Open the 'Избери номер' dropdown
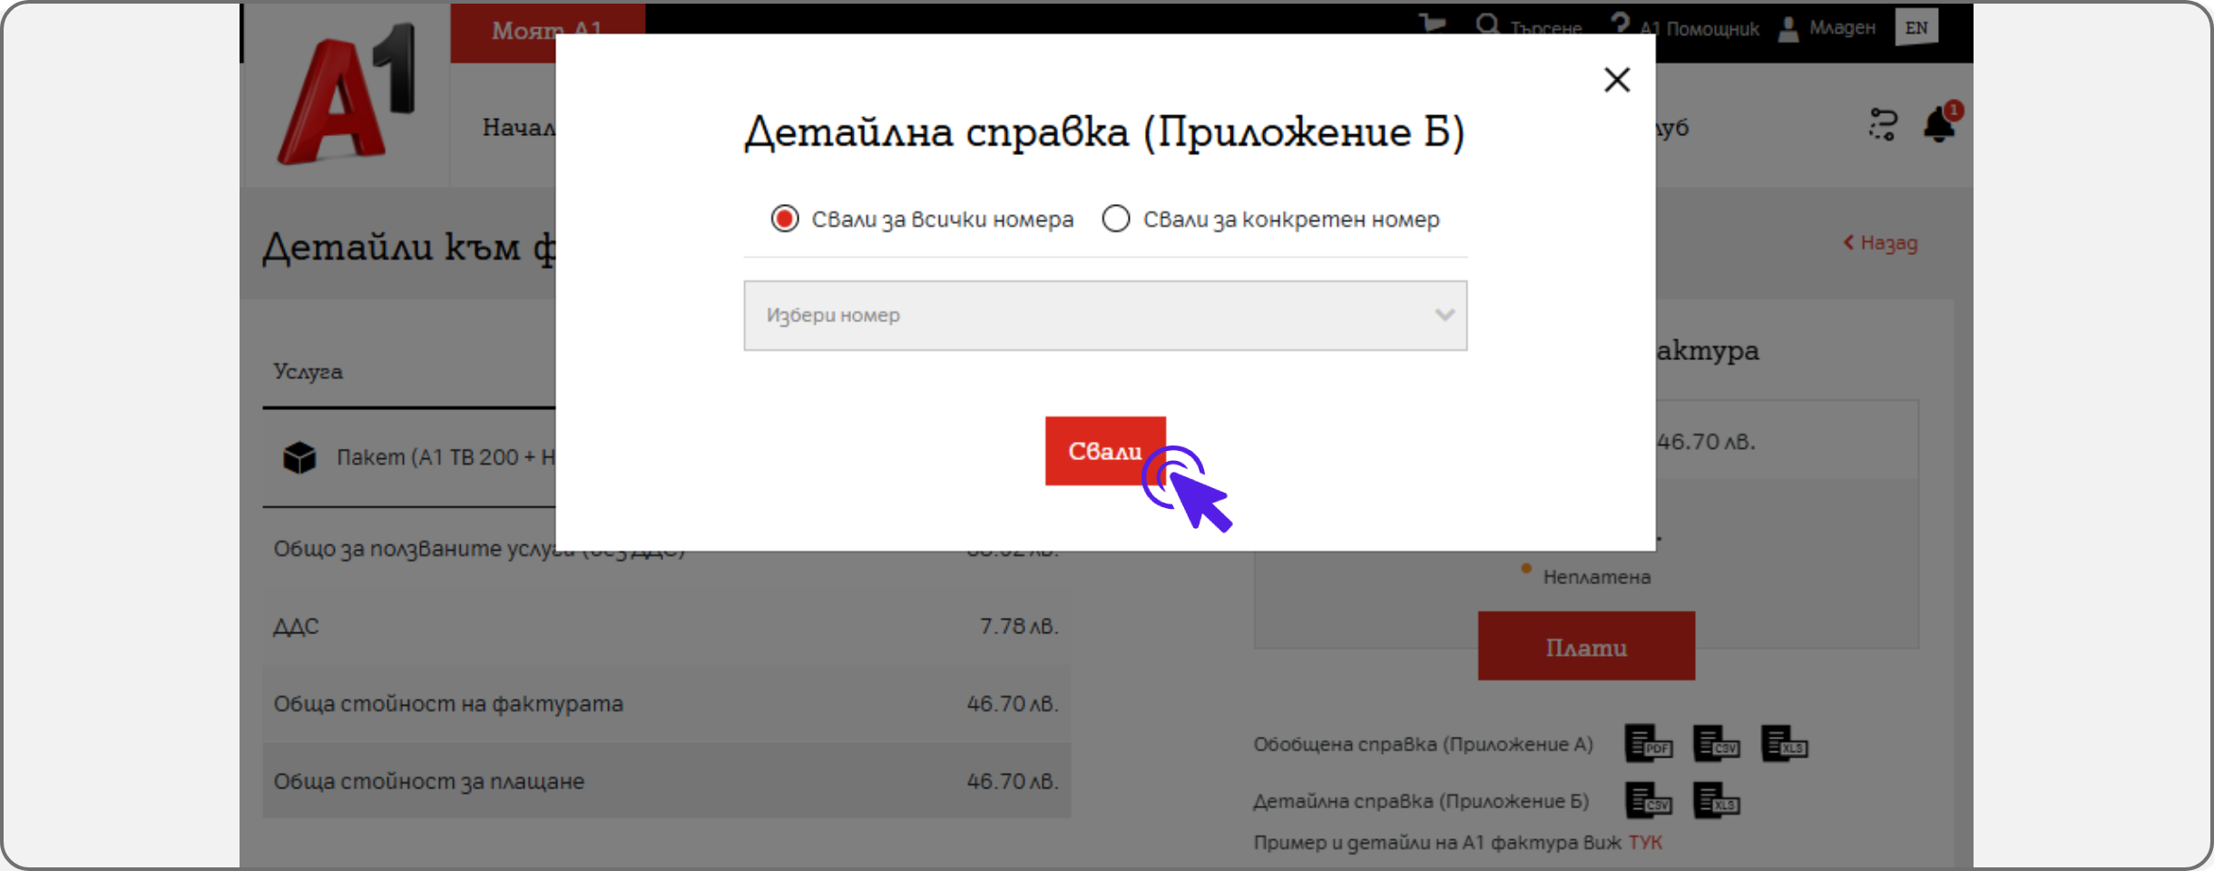 pos(1105,315)
